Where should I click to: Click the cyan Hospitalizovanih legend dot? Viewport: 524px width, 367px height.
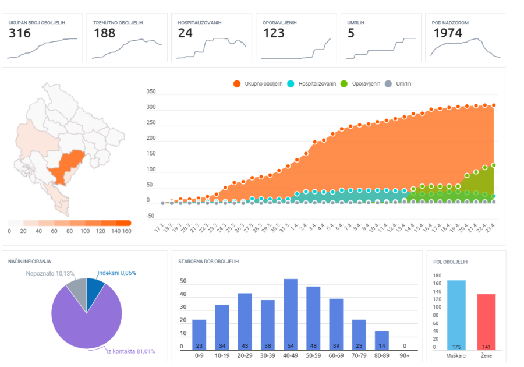tap(291, 84)
